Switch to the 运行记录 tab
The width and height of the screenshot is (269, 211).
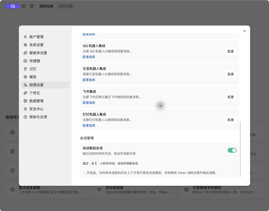(66, 6)
